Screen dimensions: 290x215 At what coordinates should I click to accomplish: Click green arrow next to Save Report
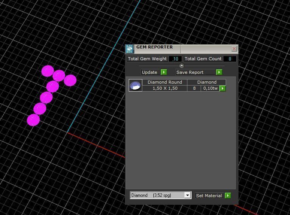(219, 72)
